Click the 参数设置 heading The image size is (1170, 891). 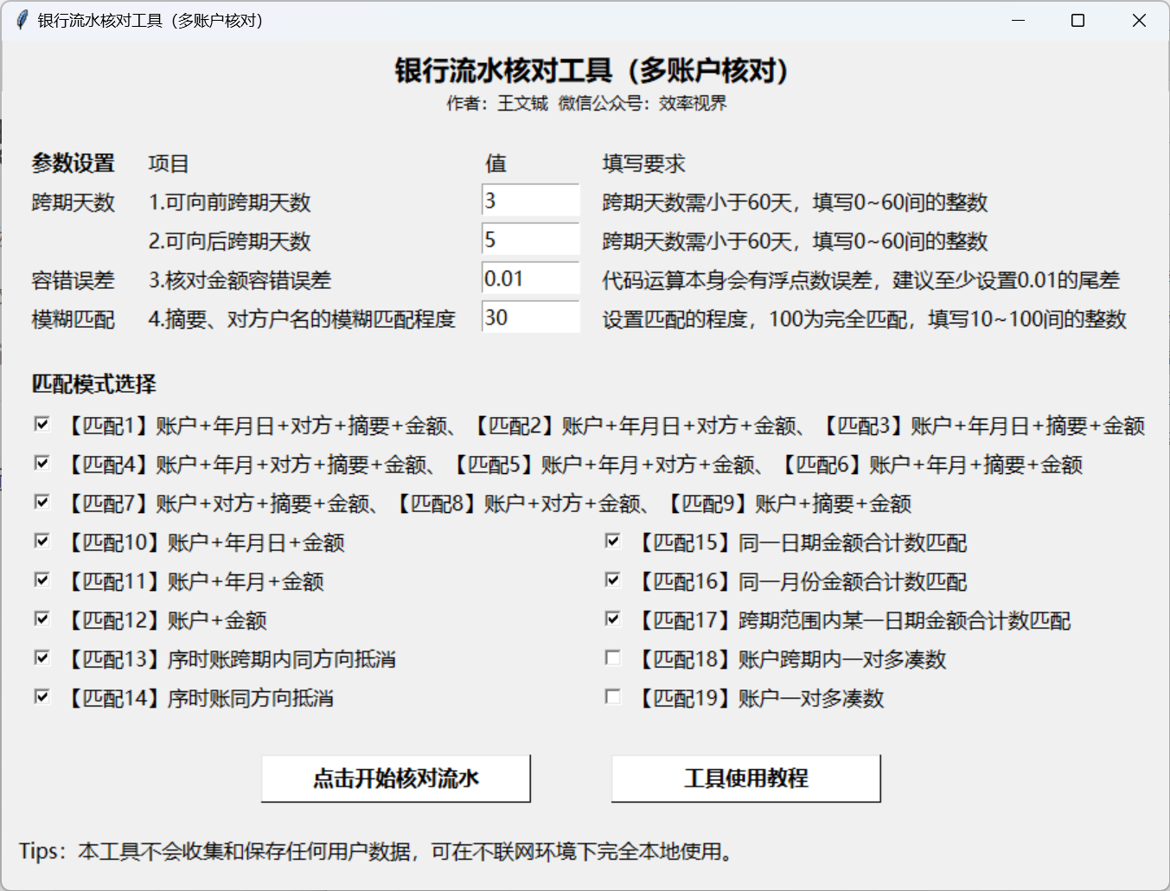74,163
